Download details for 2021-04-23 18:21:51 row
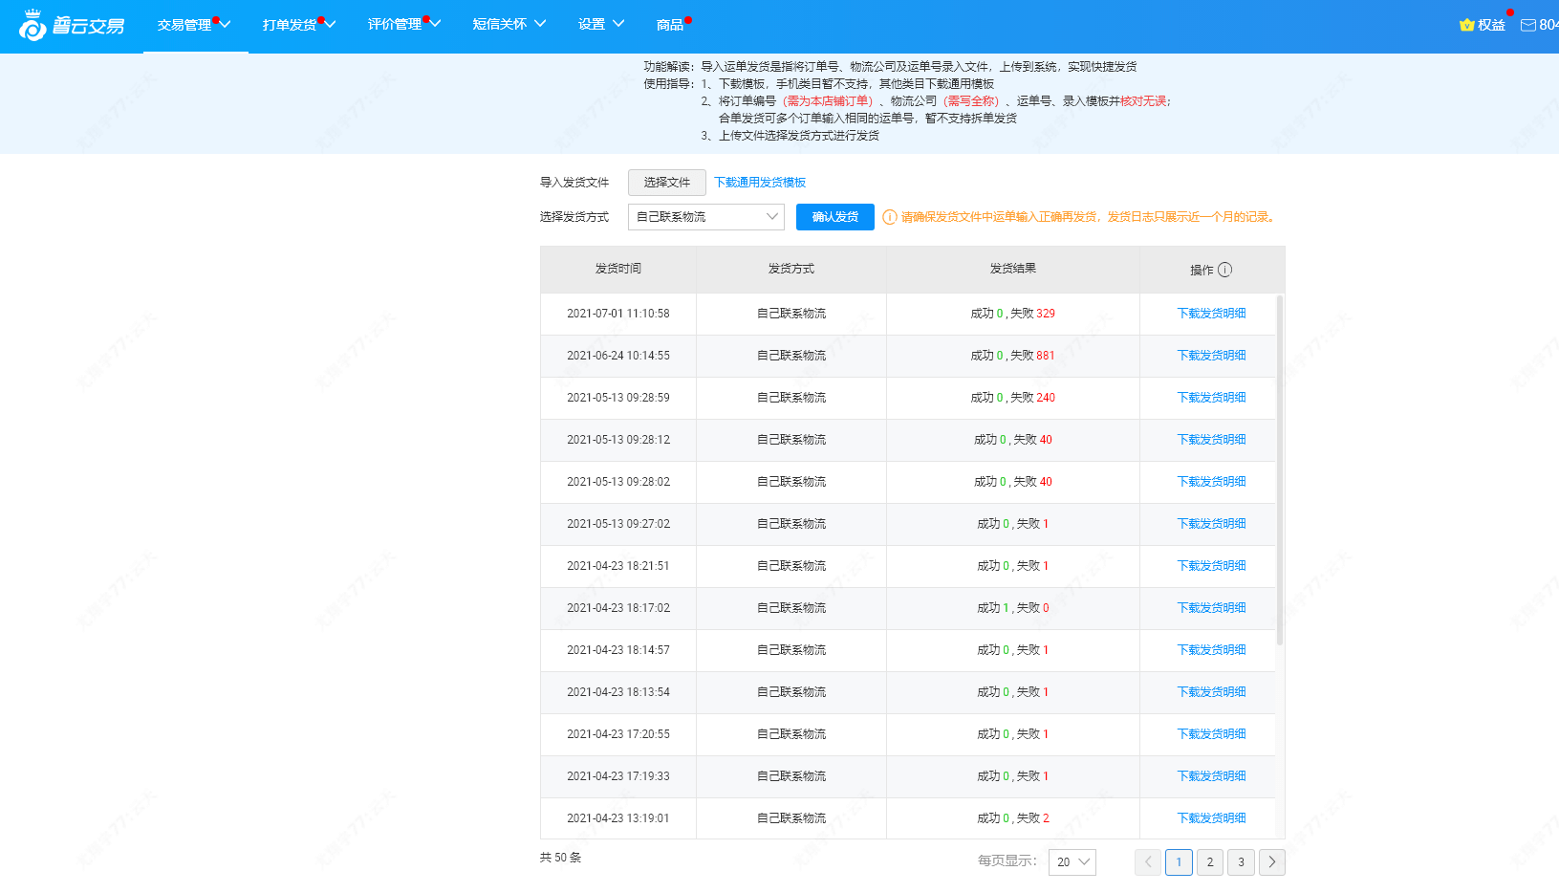Image resolution: width=1559 pixels, height=893 pixels. [x=1211, y=566]
